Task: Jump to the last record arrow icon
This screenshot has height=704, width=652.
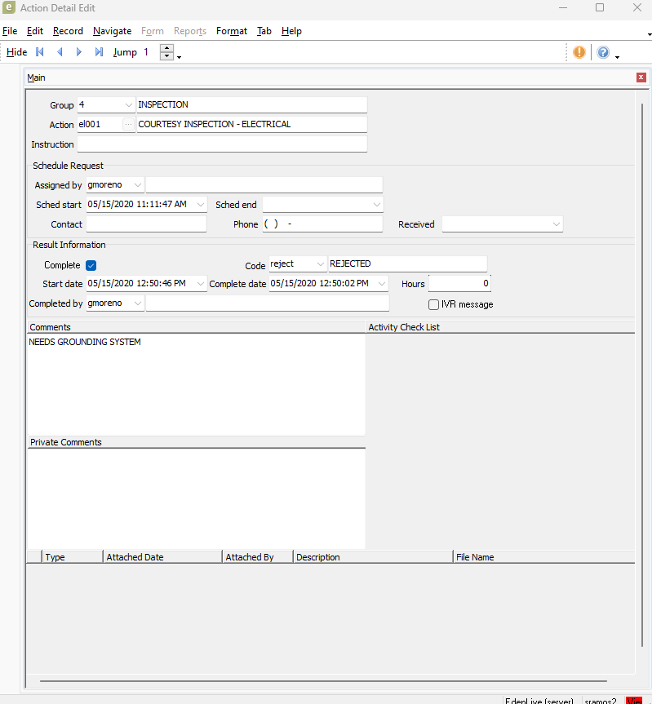Action: (99, 52)
